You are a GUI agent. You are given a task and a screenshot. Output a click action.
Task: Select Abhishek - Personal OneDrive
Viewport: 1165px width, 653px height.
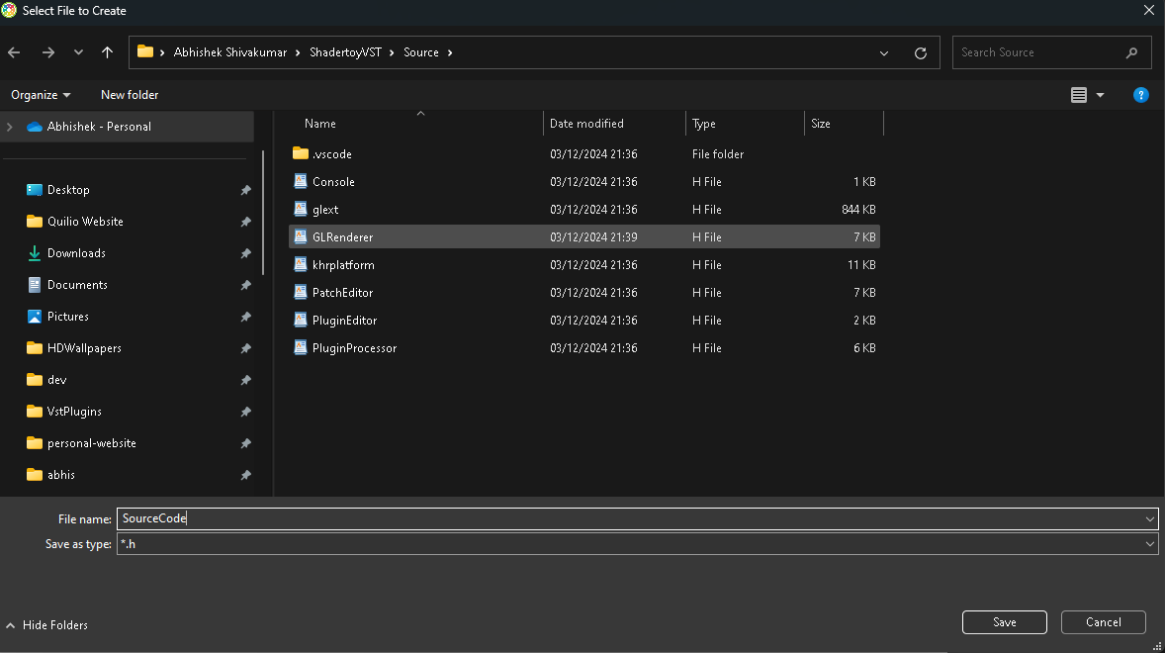[x=99, y=127]
